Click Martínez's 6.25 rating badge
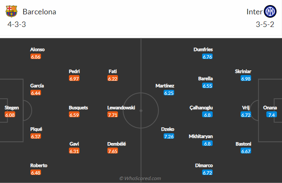The width and height of the screenshot is (282, 183). pos(169,93)
